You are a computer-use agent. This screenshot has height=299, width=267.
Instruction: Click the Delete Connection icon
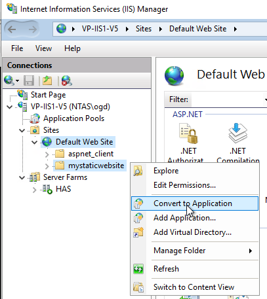point(67,80)
